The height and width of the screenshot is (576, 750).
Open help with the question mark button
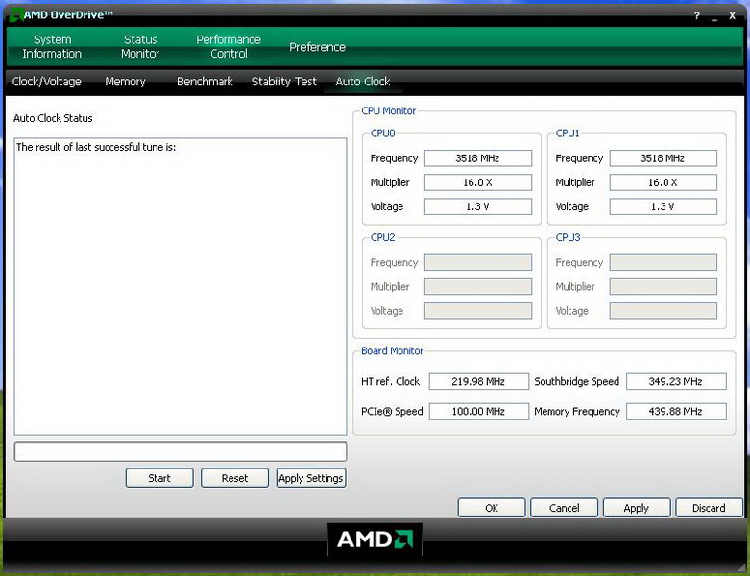(696, 15)
